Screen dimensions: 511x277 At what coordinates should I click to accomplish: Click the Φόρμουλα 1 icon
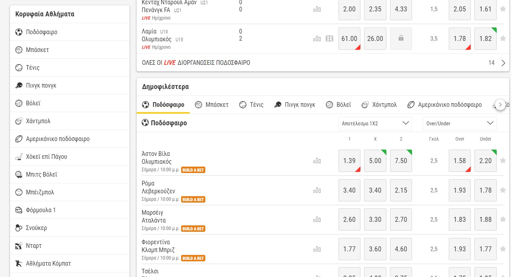[19, 210]
